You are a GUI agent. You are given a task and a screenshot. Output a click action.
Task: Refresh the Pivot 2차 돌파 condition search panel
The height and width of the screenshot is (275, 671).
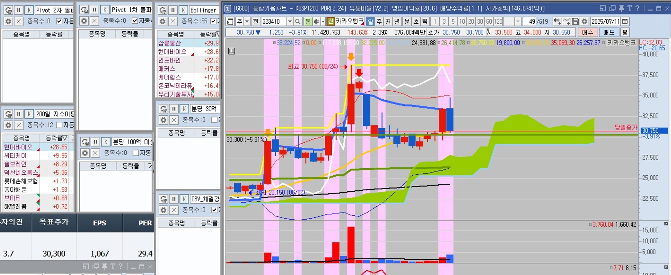click(9, 10)
